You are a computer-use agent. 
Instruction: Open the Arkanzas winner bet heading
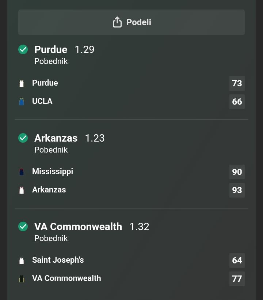(x=56, y=138)
